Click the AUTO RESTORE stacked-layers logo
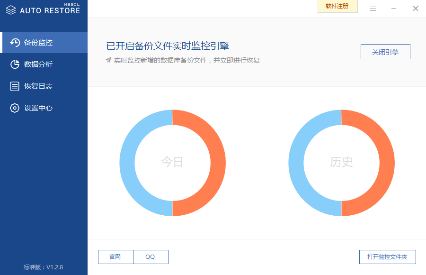 pyautogui.click(x=11, y=9)
